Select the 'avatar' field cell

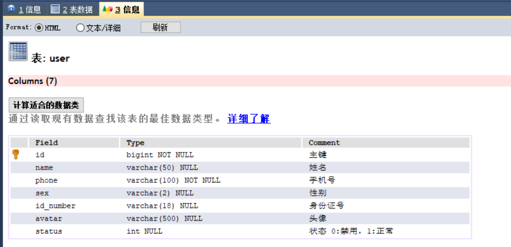[x=73, y=218]
